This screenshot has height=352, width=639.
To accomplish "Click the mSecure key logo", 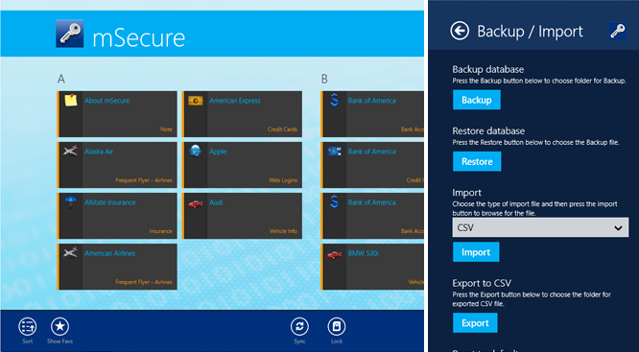I will [x=70, y=34].
